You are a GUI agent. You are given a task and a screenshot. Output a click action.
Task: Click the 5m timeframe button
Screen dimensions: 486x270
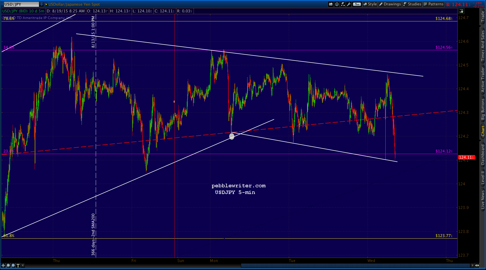(x=357, y=4)
